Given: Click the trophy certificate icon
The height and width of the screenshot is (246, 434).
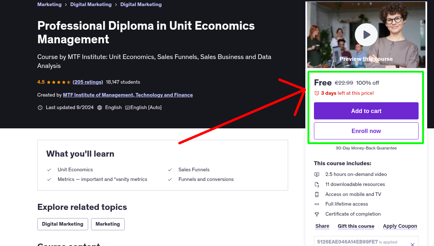Looking at the screenshot, I should [x=317, y=214].
